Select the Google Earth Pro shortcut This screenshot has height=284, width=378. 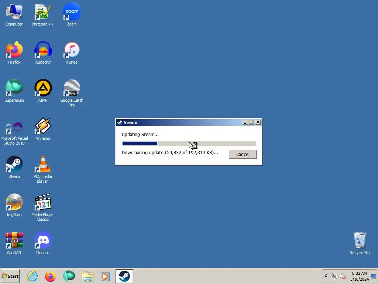click(72, 93)
